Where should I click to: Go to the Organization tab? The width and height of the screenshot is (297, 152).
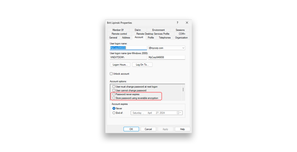(181, 37)
